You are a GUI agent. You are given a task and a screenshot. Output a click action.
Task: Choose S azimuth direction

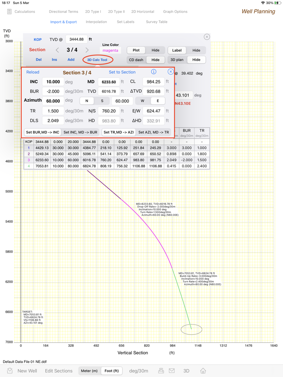point(102,101)
